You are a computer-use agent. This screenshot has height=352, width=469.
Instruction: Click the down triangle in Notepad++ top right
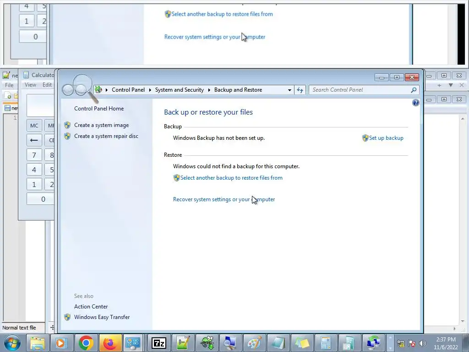tap(451, 85)
